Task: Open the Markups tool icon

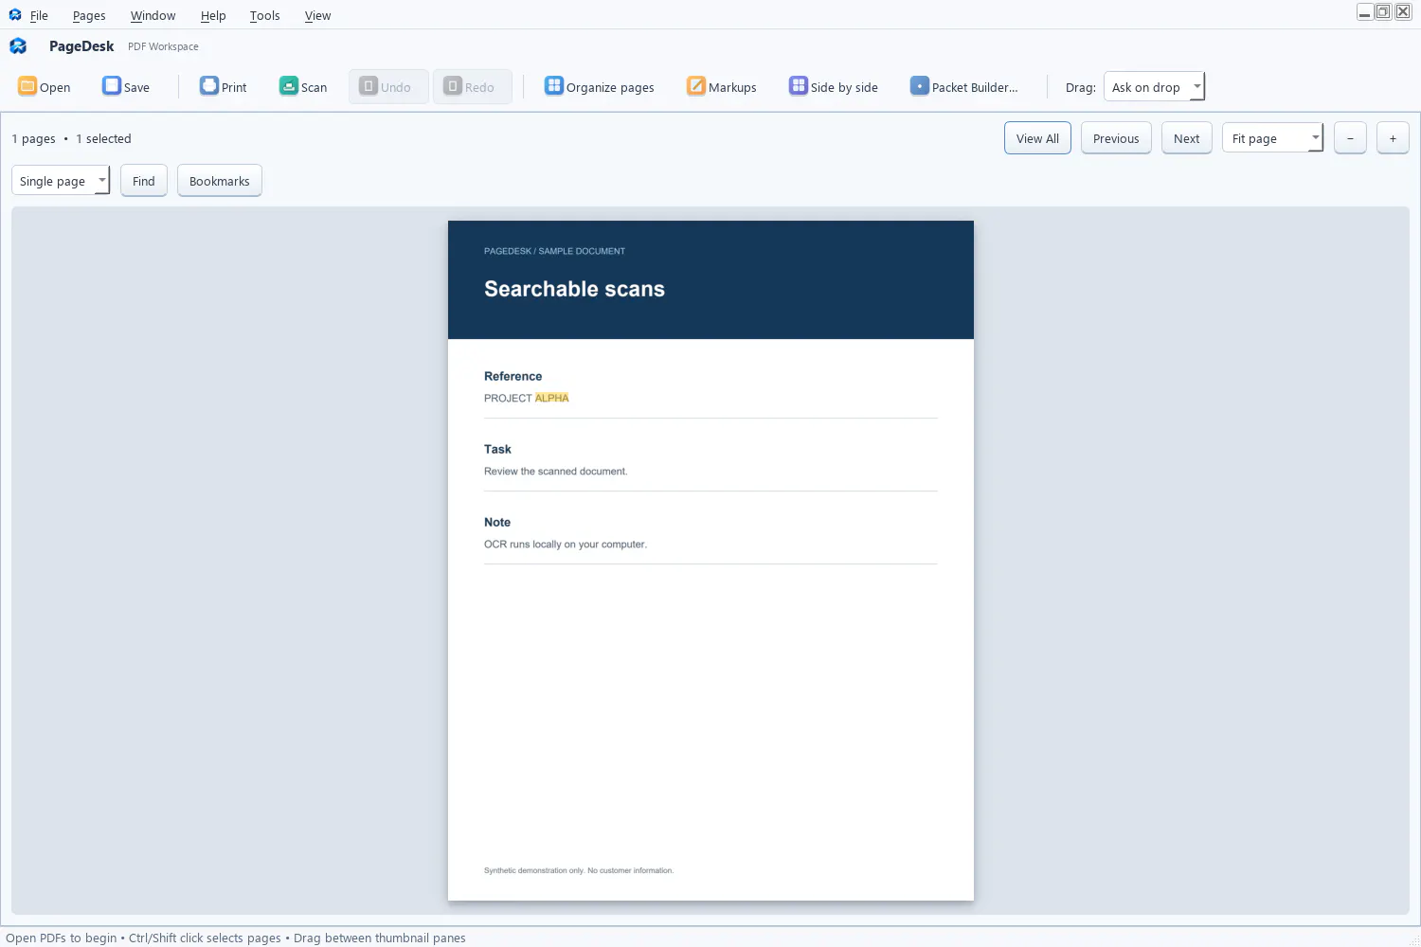Action: [x=696, y=86]
